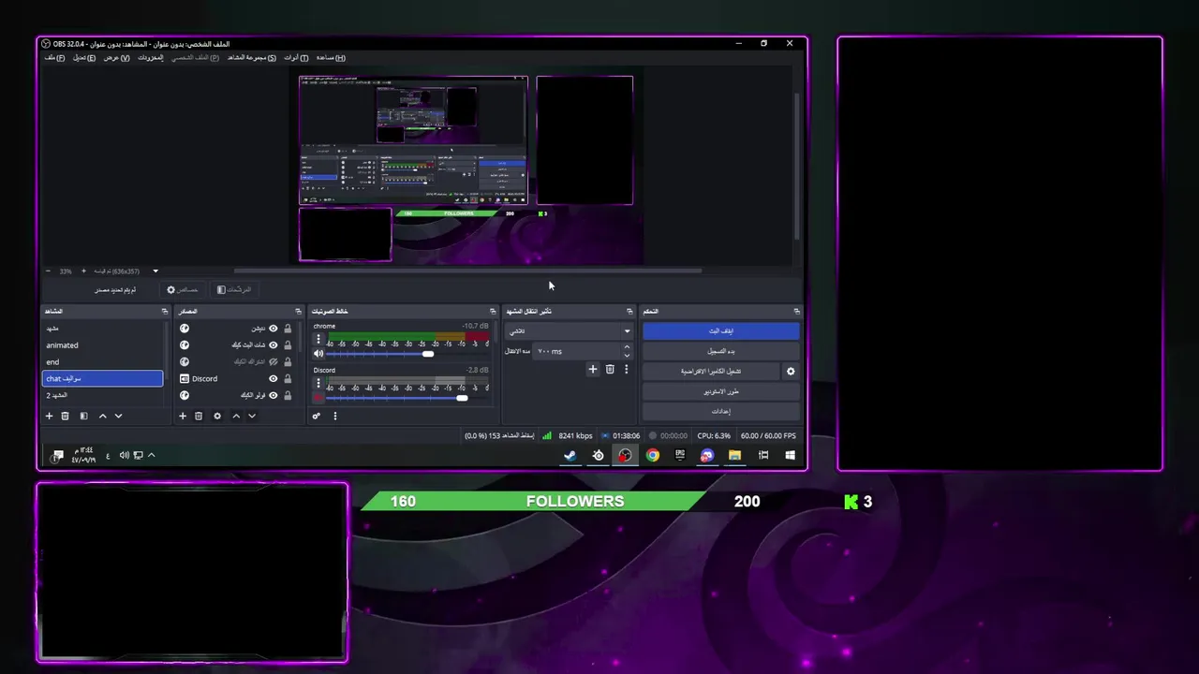
Task: Open the chrome audio track three-dot options
Action: click(x=318, y=340)
